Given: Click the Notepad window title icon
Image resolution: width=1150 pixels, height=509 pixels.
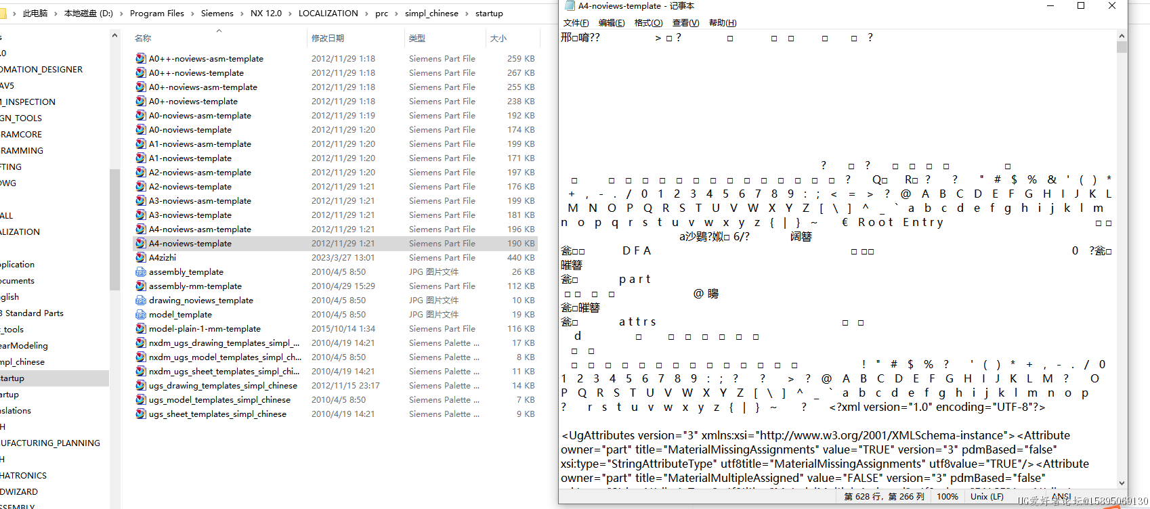Looking at the screenshot, I should pos(570,5).
